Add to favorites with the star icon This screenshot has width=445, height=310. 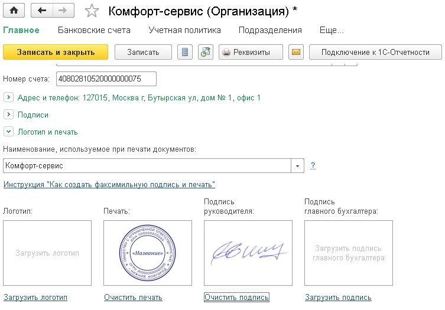coord(92,11)
